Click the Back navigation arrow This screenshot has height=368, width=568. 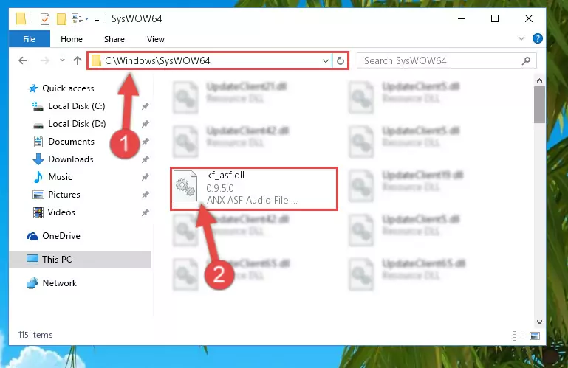coord(23,60)
